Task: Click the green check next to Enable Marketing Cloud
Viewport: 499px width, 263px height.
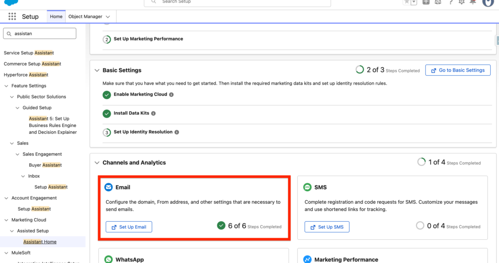Action: click(x=107, y=95)
